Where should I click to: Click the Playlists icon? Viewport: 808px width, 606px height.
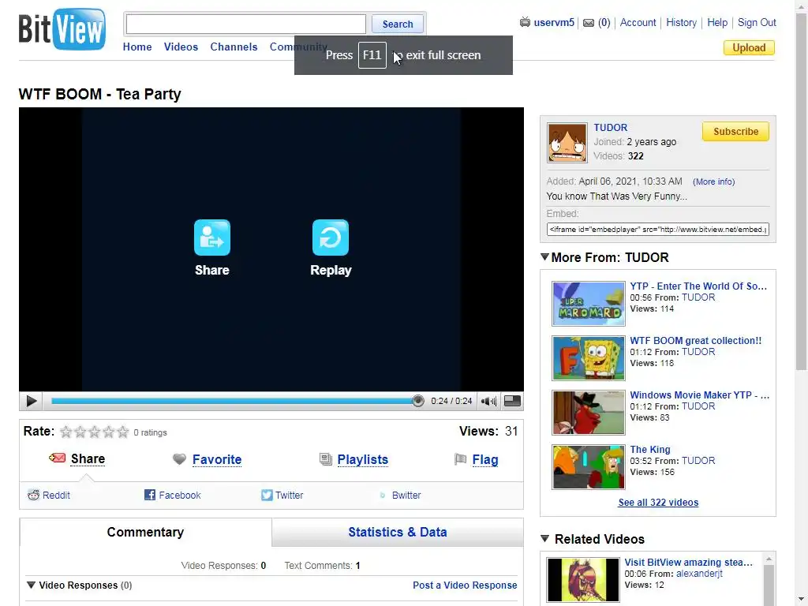coord(326,458)
